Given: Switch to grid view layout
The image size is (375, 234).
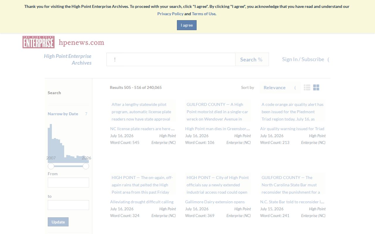Looking at the screenshot, I should pyautogui.click(x=316, y=87).
